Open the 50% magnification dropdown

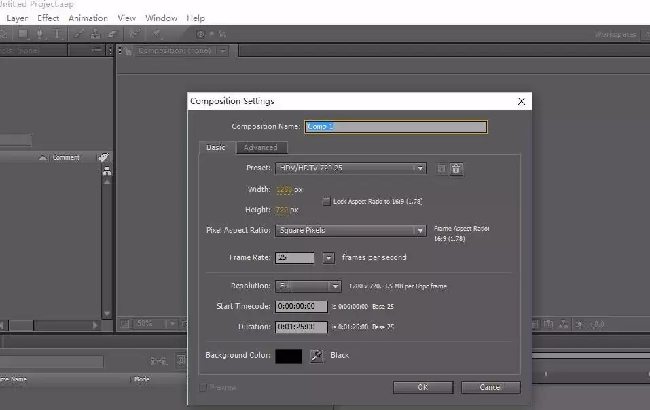[x=172, y=324]
